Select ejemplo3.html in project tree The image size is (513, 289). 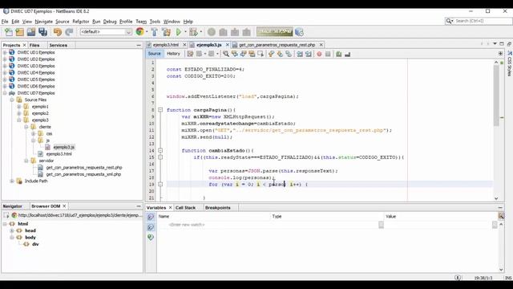(x=59, y=154)
